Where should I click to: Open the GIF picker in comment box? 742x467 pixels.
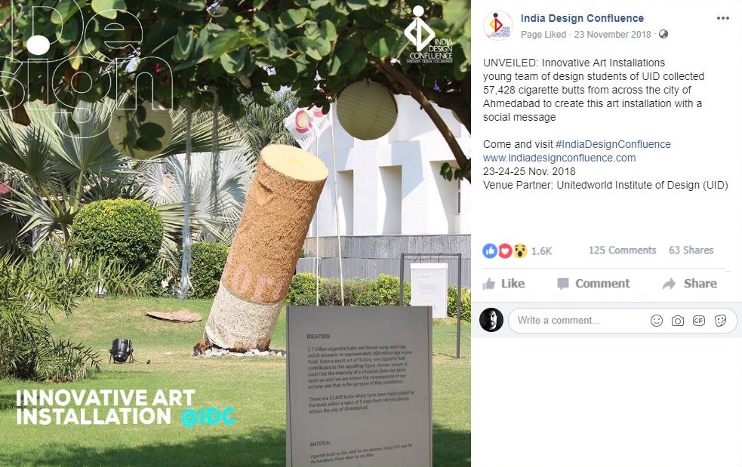(x=699, y=321)
